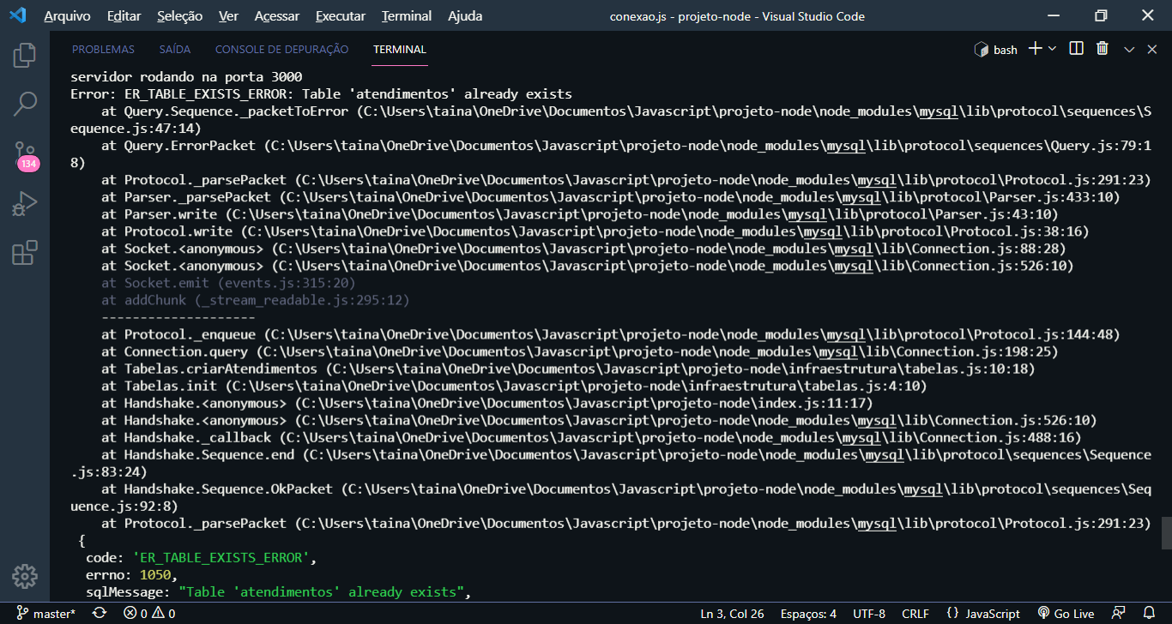Image resolution: width=1172 pixels, height=624 pixels.
Task: Restore down the VS Code window
Action: (x=1101, y=15)
